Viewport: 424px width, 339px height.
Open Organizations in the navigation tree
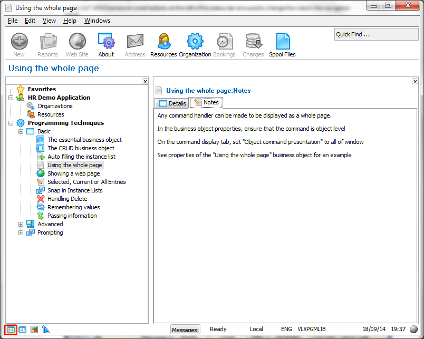(55, 106)
